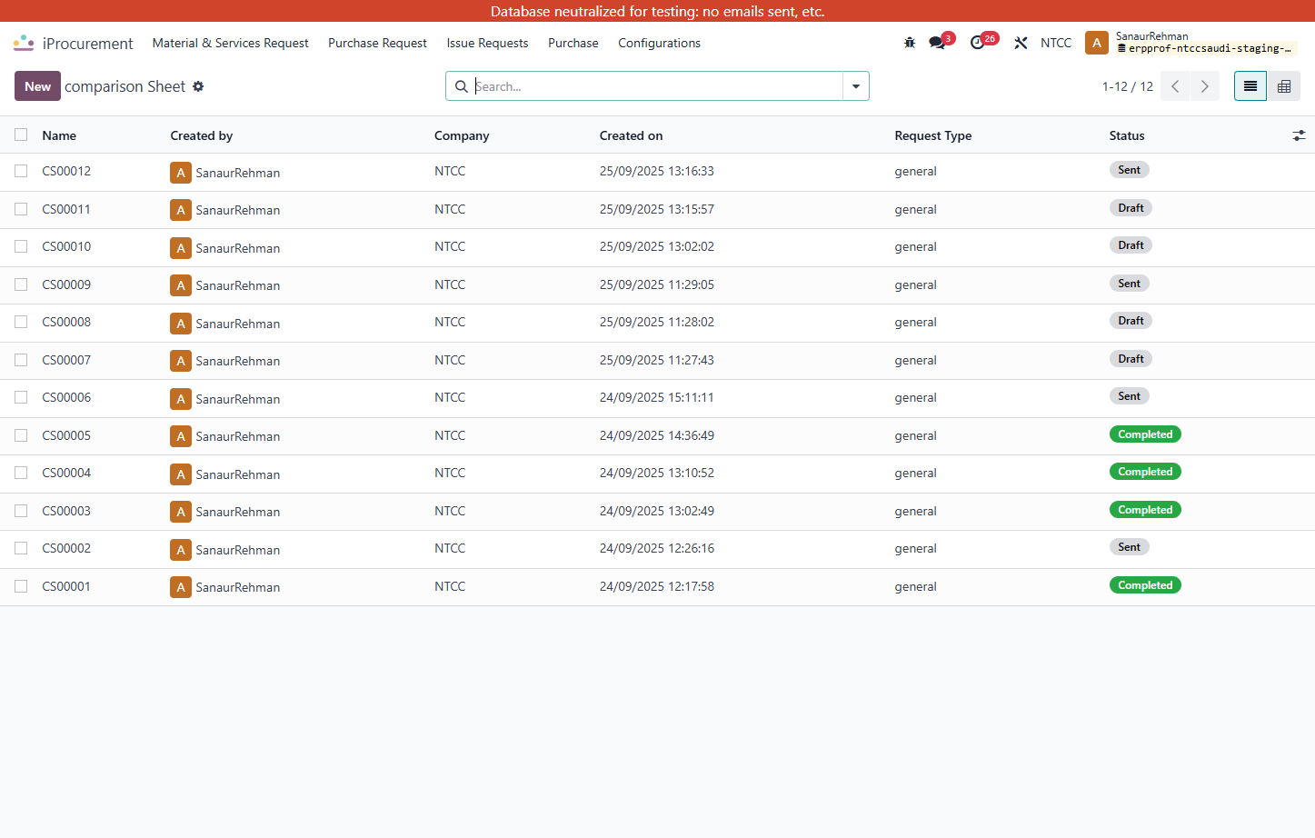Open record CS00001
This screenshot has width=1315, height=838.
(x=66, y=586)
